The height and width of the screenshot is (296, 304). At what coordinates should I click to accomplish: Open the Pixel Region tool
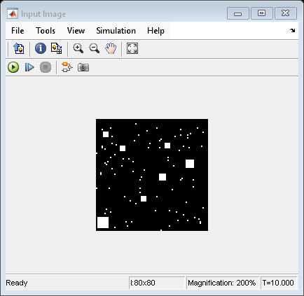(56, 48)
